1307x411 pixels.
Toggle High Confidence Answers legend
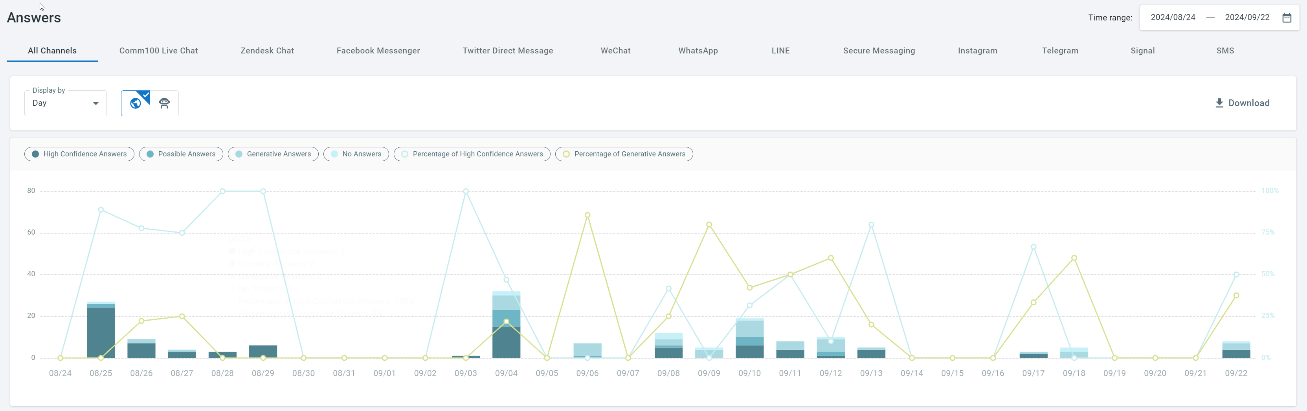coord(79,154)
